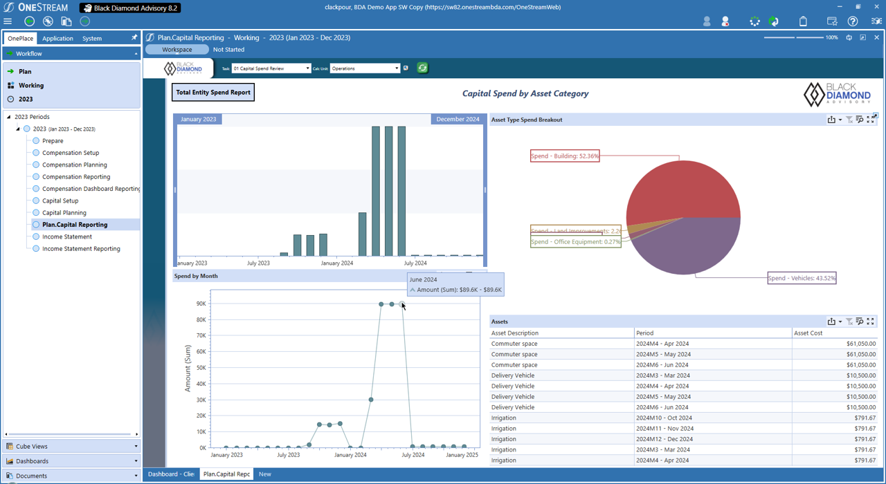Open the New tab at the bottom
This screenshot has width=886, height=484.
(x=265, y=474)
